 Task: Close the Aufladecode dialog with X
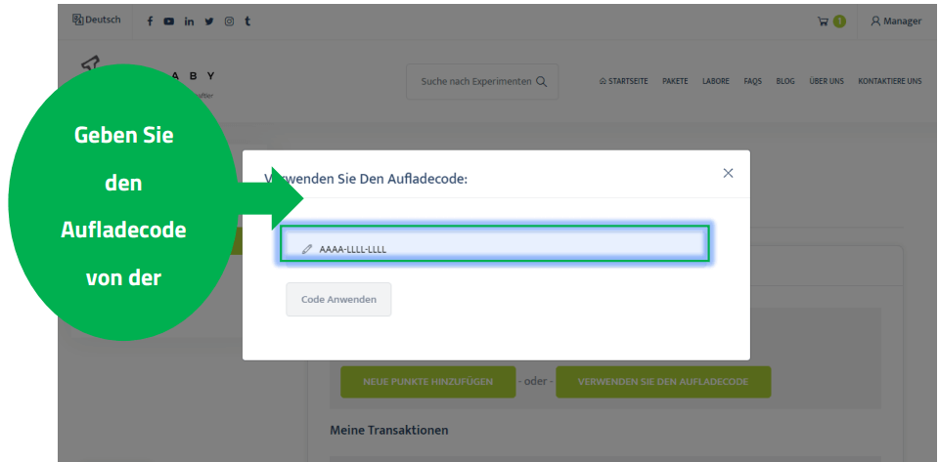click(x=728, y=173)
